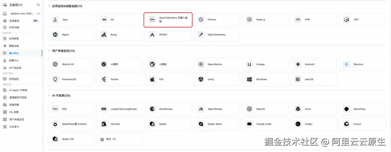Open the Qoder CN card
The width and height of the screenshot is (391, 152).
[x=71, y=139]
